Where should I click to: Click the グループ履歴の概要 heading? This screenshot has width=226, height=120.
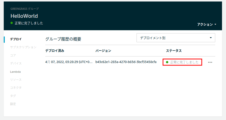coord(63,39)
